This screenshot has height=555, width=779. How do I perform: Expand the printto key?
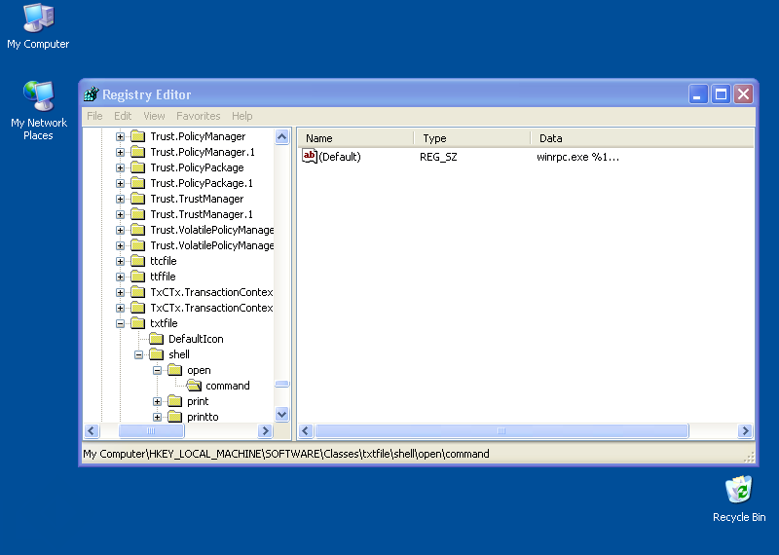coord(157,417)
